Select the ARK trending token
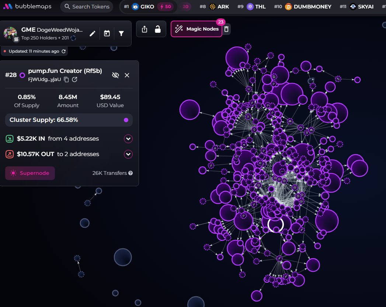386x307 pixels. click(x=219, y=7)
